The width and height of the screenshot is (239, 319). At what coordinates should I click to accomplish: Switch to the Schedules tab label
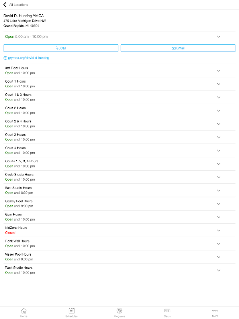pyautogui.click(x=72, y=316)
